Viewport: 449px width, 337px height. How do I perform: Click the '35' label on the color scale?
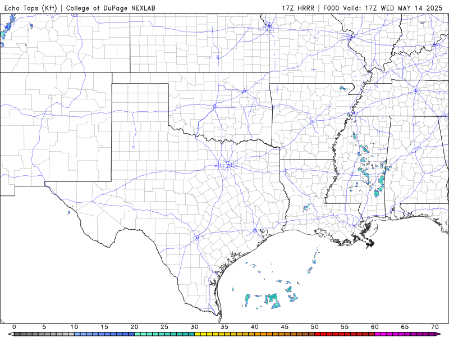tap(224, 327)
